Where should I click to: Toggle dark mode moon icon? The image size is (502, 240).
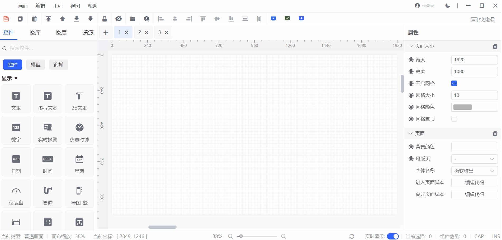click(x=448, y=6)
